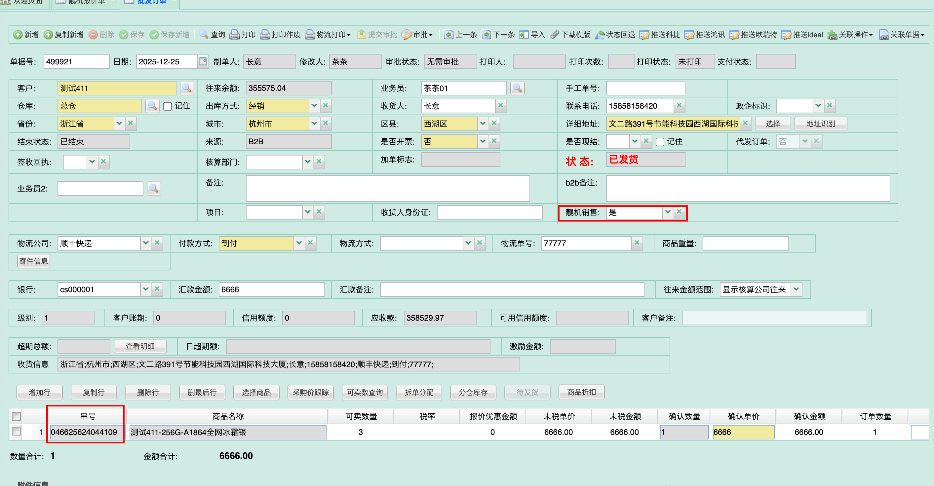Expand the 物流公司 顺丰快递 dropdown
Image resolution: width=934 pixels, height=486 pixels.
pyautogui.click(x=146, y=243)
